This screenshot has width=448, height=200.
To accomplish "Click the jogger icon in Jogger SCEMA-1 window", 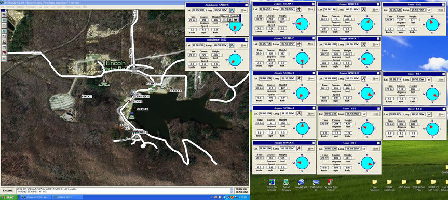I will coord(299,9).
